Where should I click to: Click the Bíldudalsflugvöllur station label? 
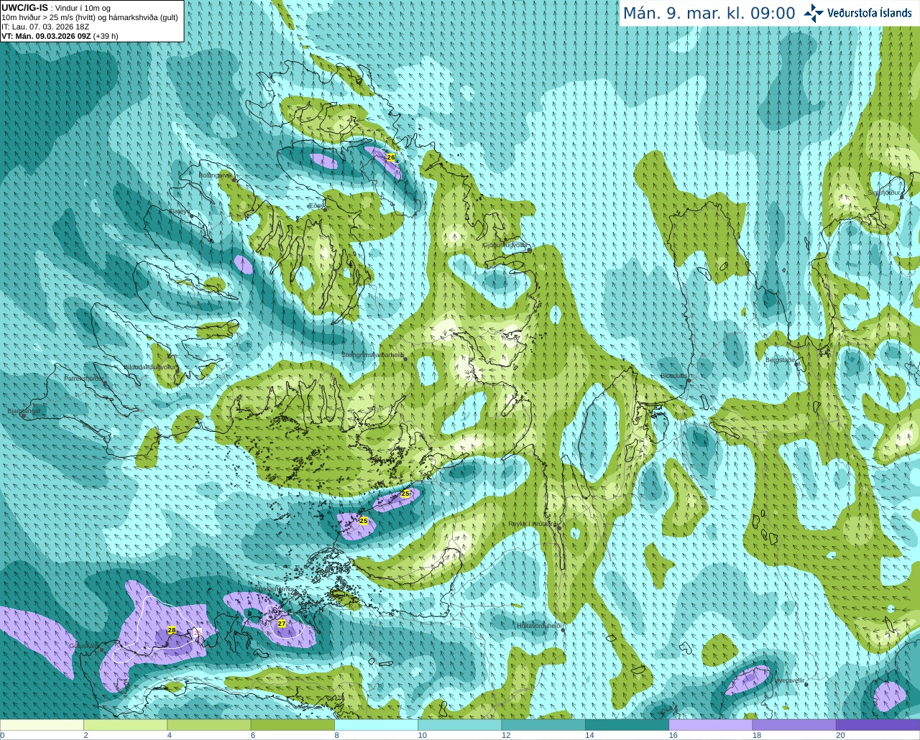tap(149, 366)
